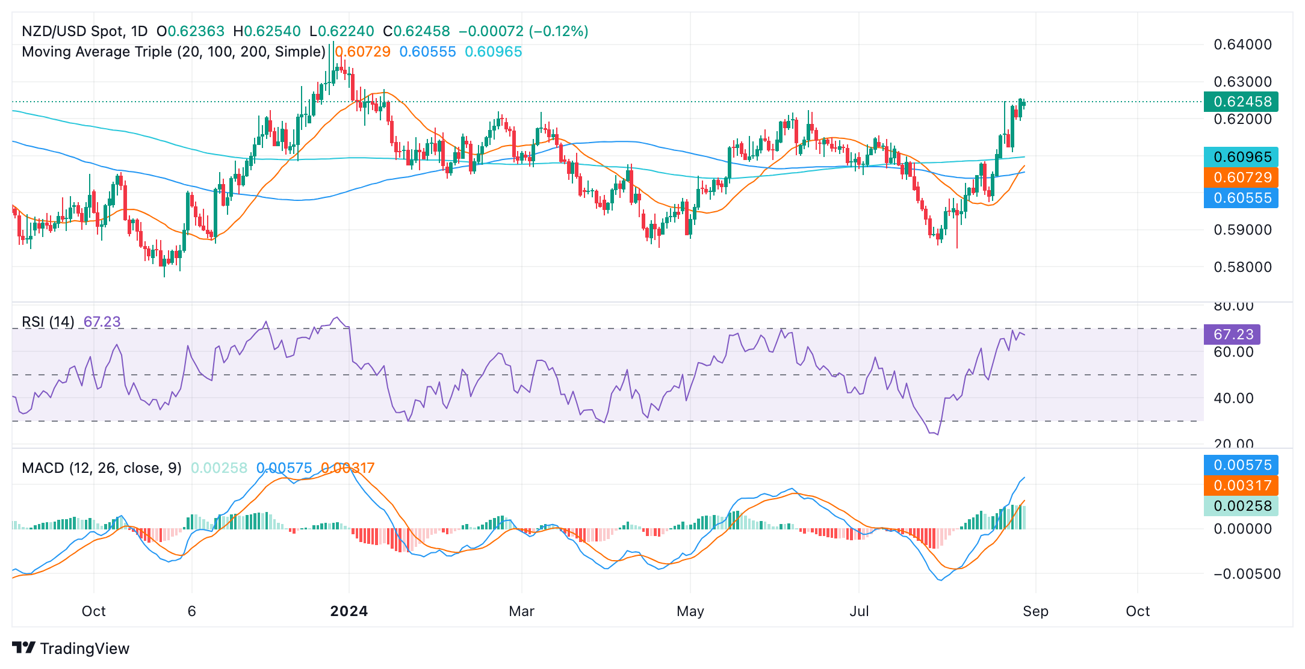Click the green 0.62458 current price tag
Image resolution: width=1305 pixels, height=669 pixels.
click(x=1241, y=102)
